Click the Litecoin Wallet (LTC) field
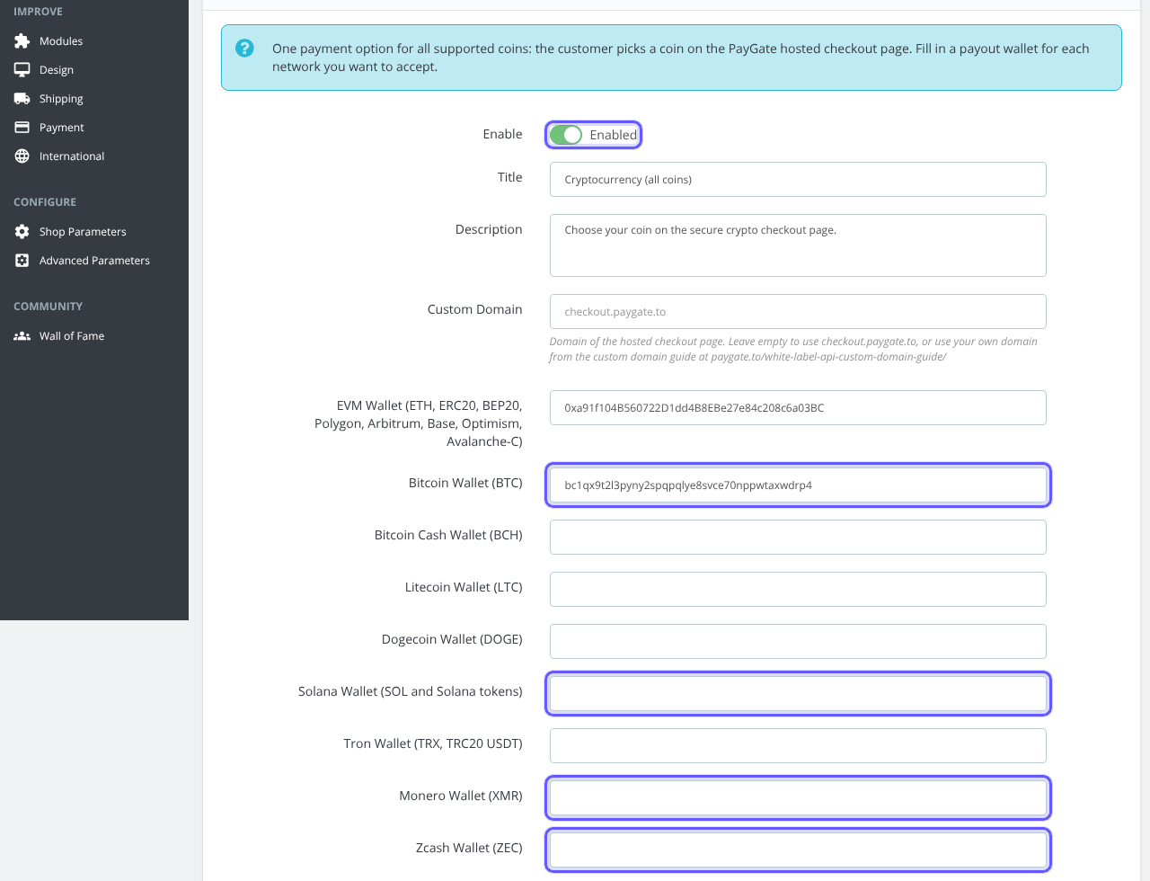Screen dimensions: 1150x881 [798, 590]
